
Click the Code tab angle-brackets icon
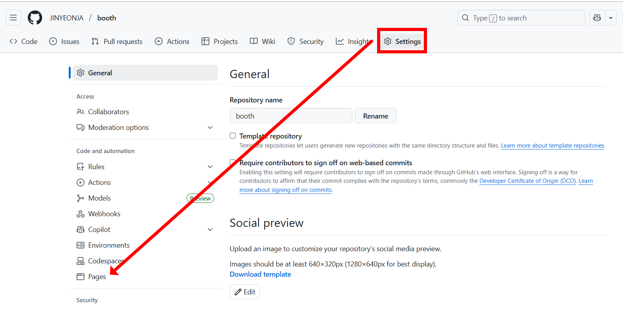click(x=13, y=41)
